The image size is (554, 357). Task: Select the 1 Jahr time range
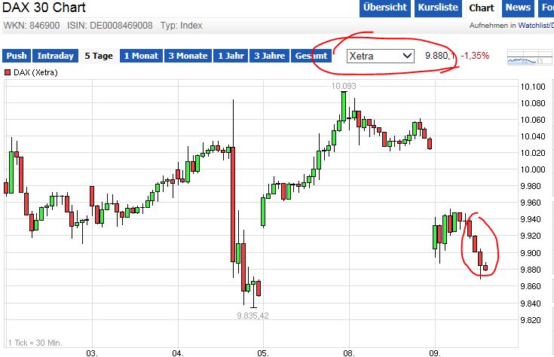[231, 56]
